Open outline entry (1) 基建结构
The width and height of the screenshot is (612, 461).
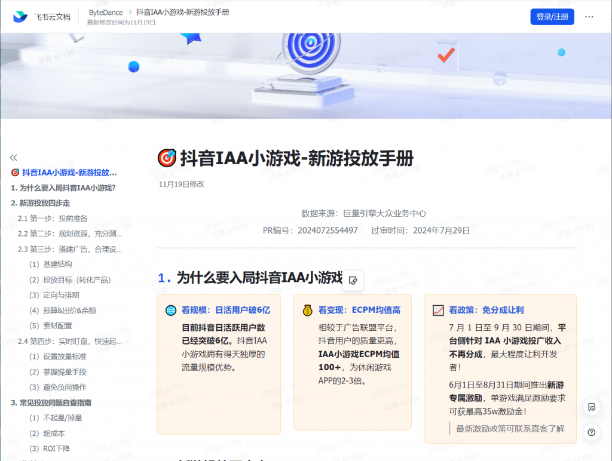click(x=51, y=265)
